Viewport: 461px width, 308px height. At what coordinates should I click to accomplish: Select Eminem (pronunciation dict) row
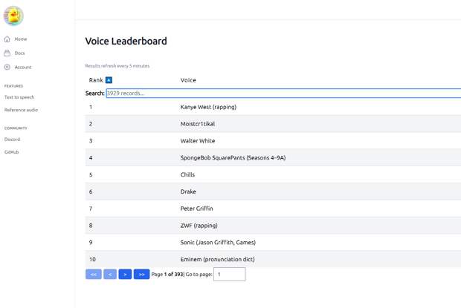click(273, 259)
